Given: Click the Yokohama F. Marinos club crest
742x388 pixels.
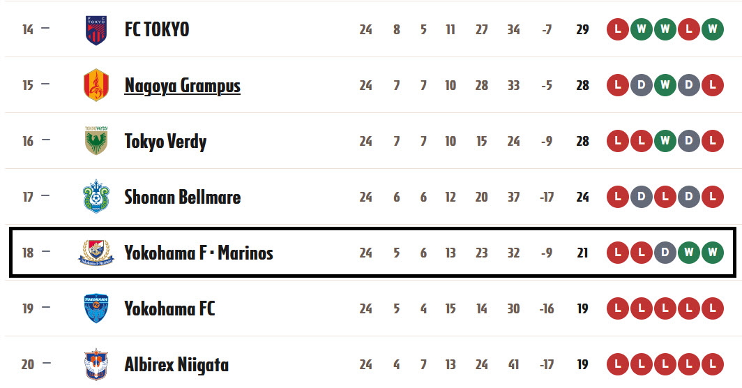Looking at the screenshot, I should pos(96,253).
